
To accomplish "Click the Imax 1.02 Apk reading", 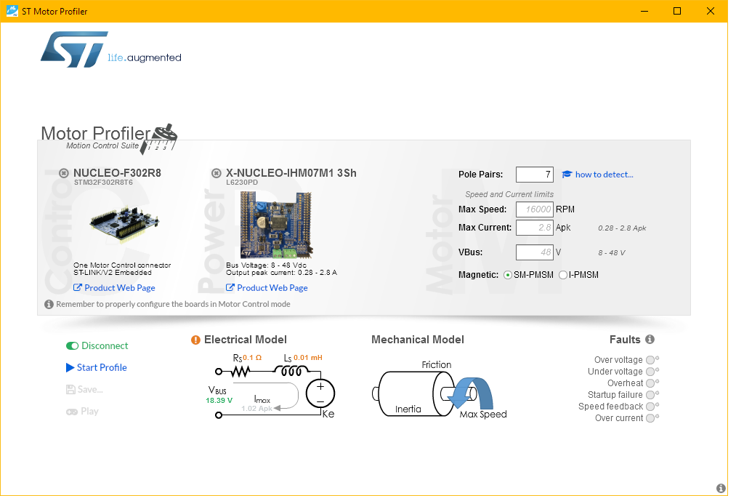I will coord(257,409).
